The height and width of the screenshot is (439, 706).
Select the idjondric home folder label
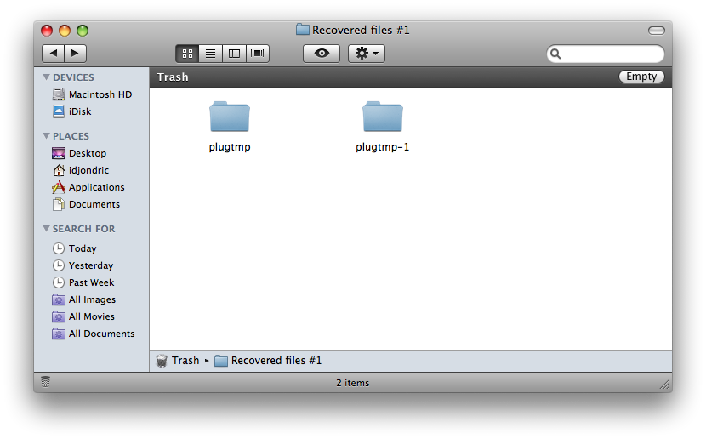(x=88, y=170)
